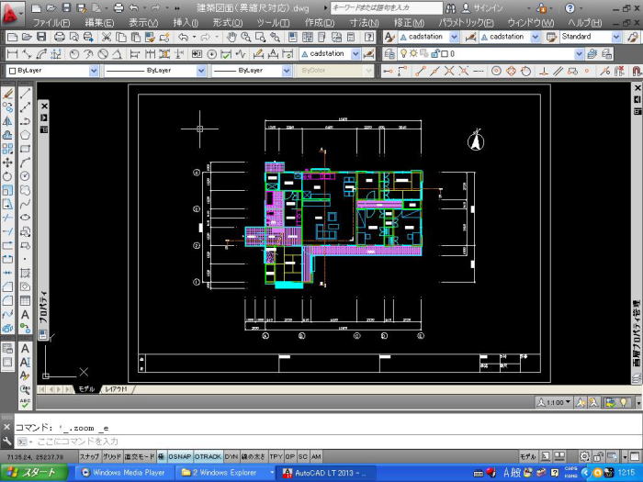Viewport: 643px width, 482px height.
Task: Select the Linear Dimension tool
Action: click(x=12, y=53)
